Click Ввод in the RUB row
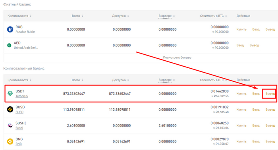This screenshot has height=150, width=278. point(256,29)
